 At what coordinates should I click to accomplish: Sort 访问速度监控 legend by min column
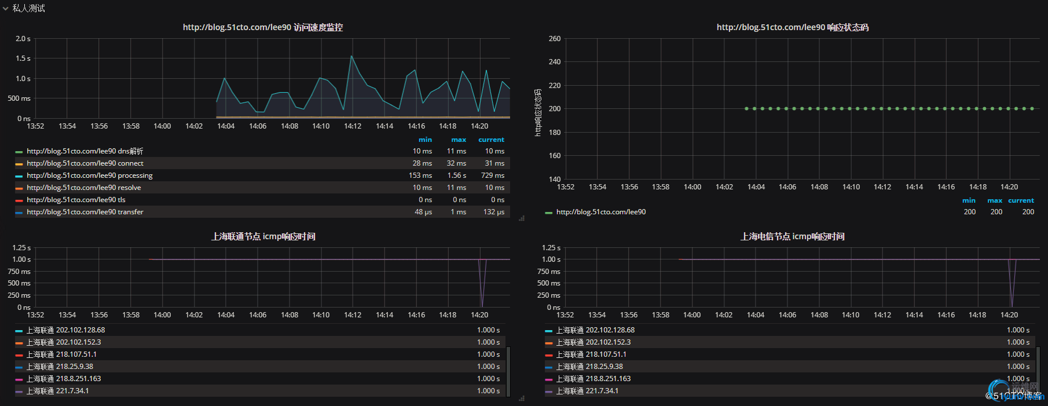click(425, 140)
